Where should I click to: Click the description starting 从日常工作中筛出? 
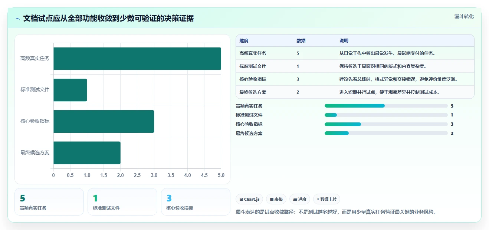(x=387, y=53)
